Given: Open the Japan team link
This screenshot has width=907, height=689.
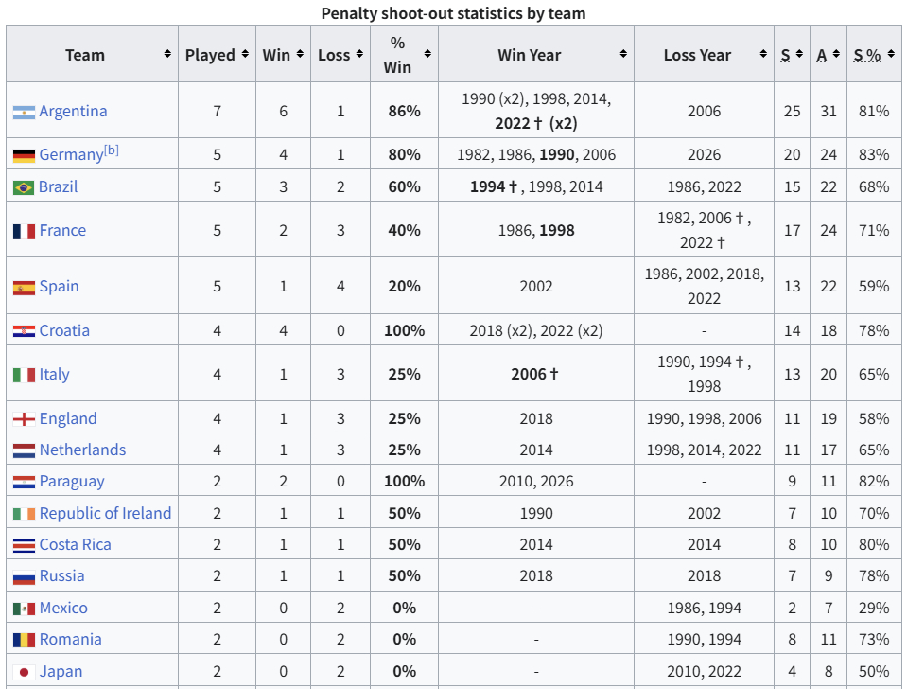Looking at the screenshot, I should coord(61,672).
